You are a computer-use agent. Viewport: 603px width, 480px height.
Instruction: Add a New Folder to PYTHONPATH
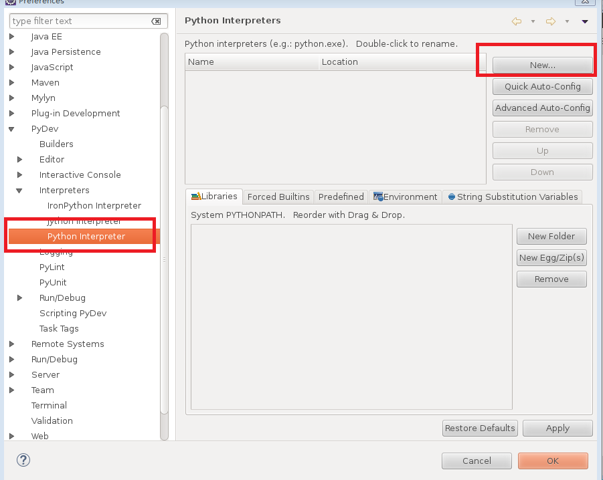pyautogui.click(x=551, y=236)
